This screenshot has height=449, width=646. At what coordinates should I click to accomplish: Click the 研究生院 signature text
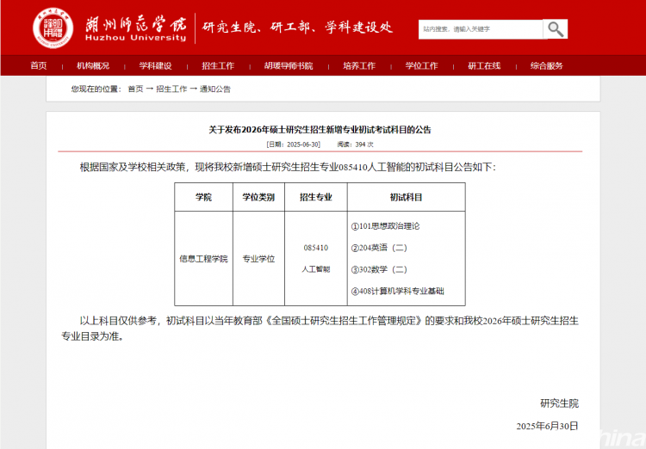[559, 403]
